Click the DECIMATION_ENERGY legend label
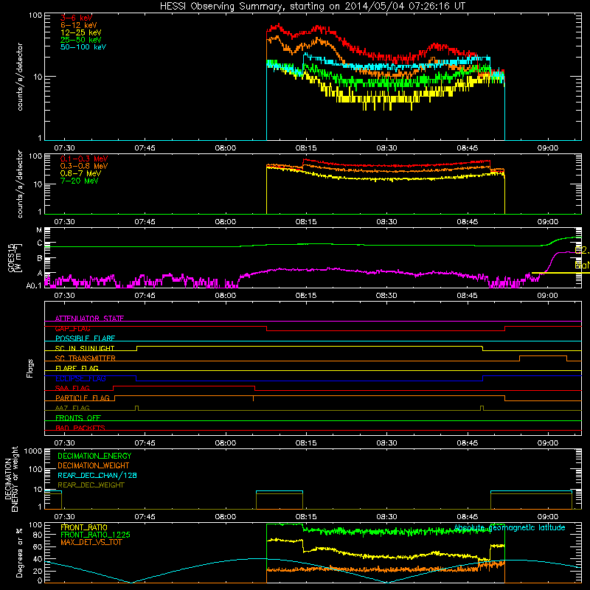590x590 pixels. 94,456
